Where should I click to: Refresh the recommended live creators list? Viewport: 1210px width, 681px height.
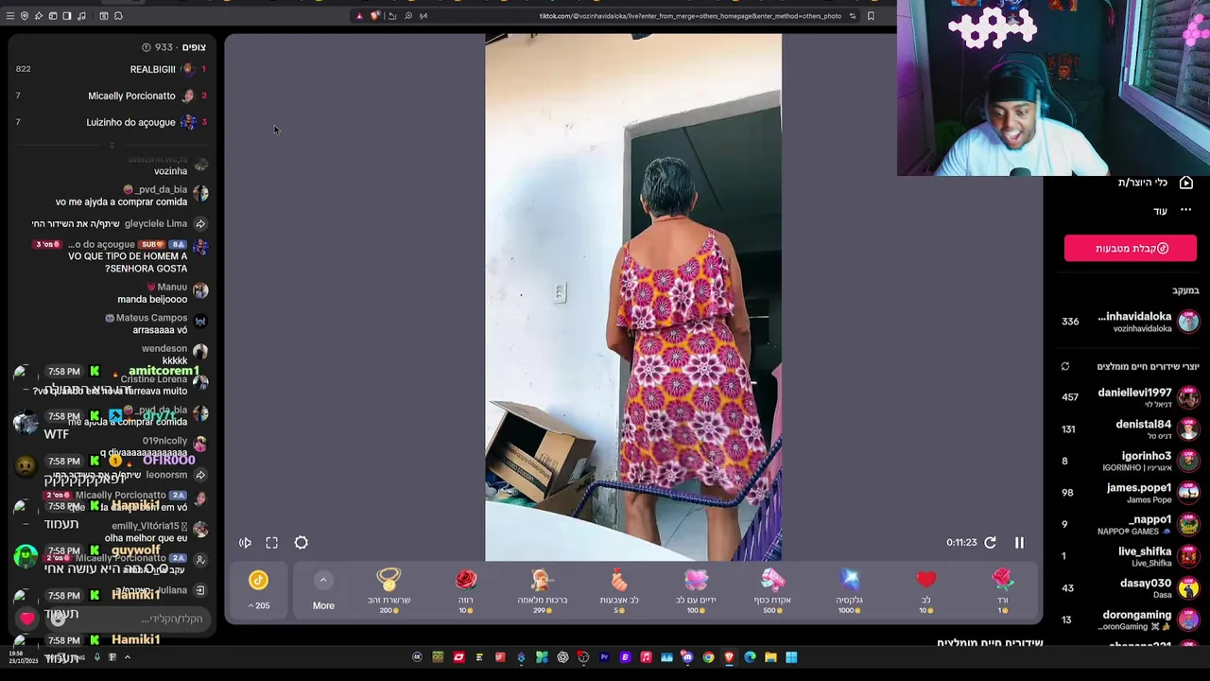click(x=1065, y=367)
